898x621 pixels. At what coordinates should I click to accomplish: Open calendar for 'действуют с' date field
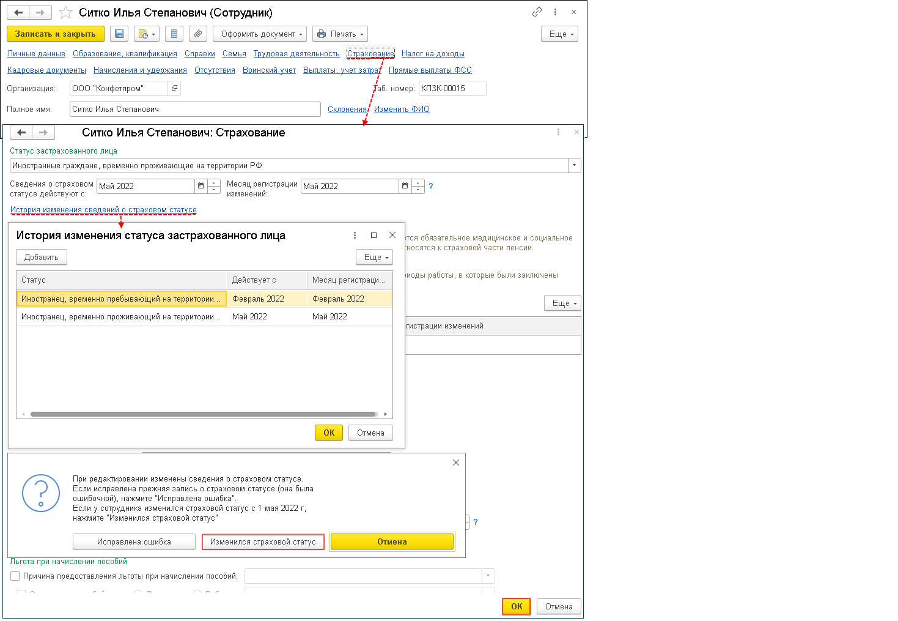[x=201, y=186]
